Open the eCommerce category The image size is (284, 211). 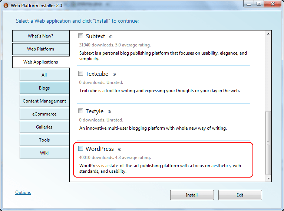coord(44,114)
